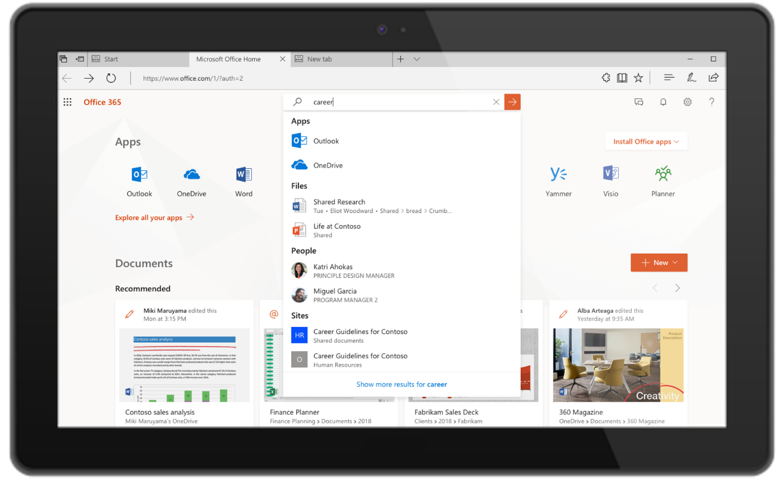This screenshot has height=480, width=784.
Task: Switch to the Microsoft Office Home tab
Action: [229, 59]
